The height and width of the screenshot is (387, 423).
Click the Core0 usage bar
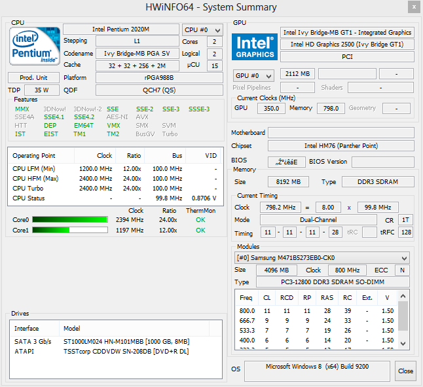(70, 219)
